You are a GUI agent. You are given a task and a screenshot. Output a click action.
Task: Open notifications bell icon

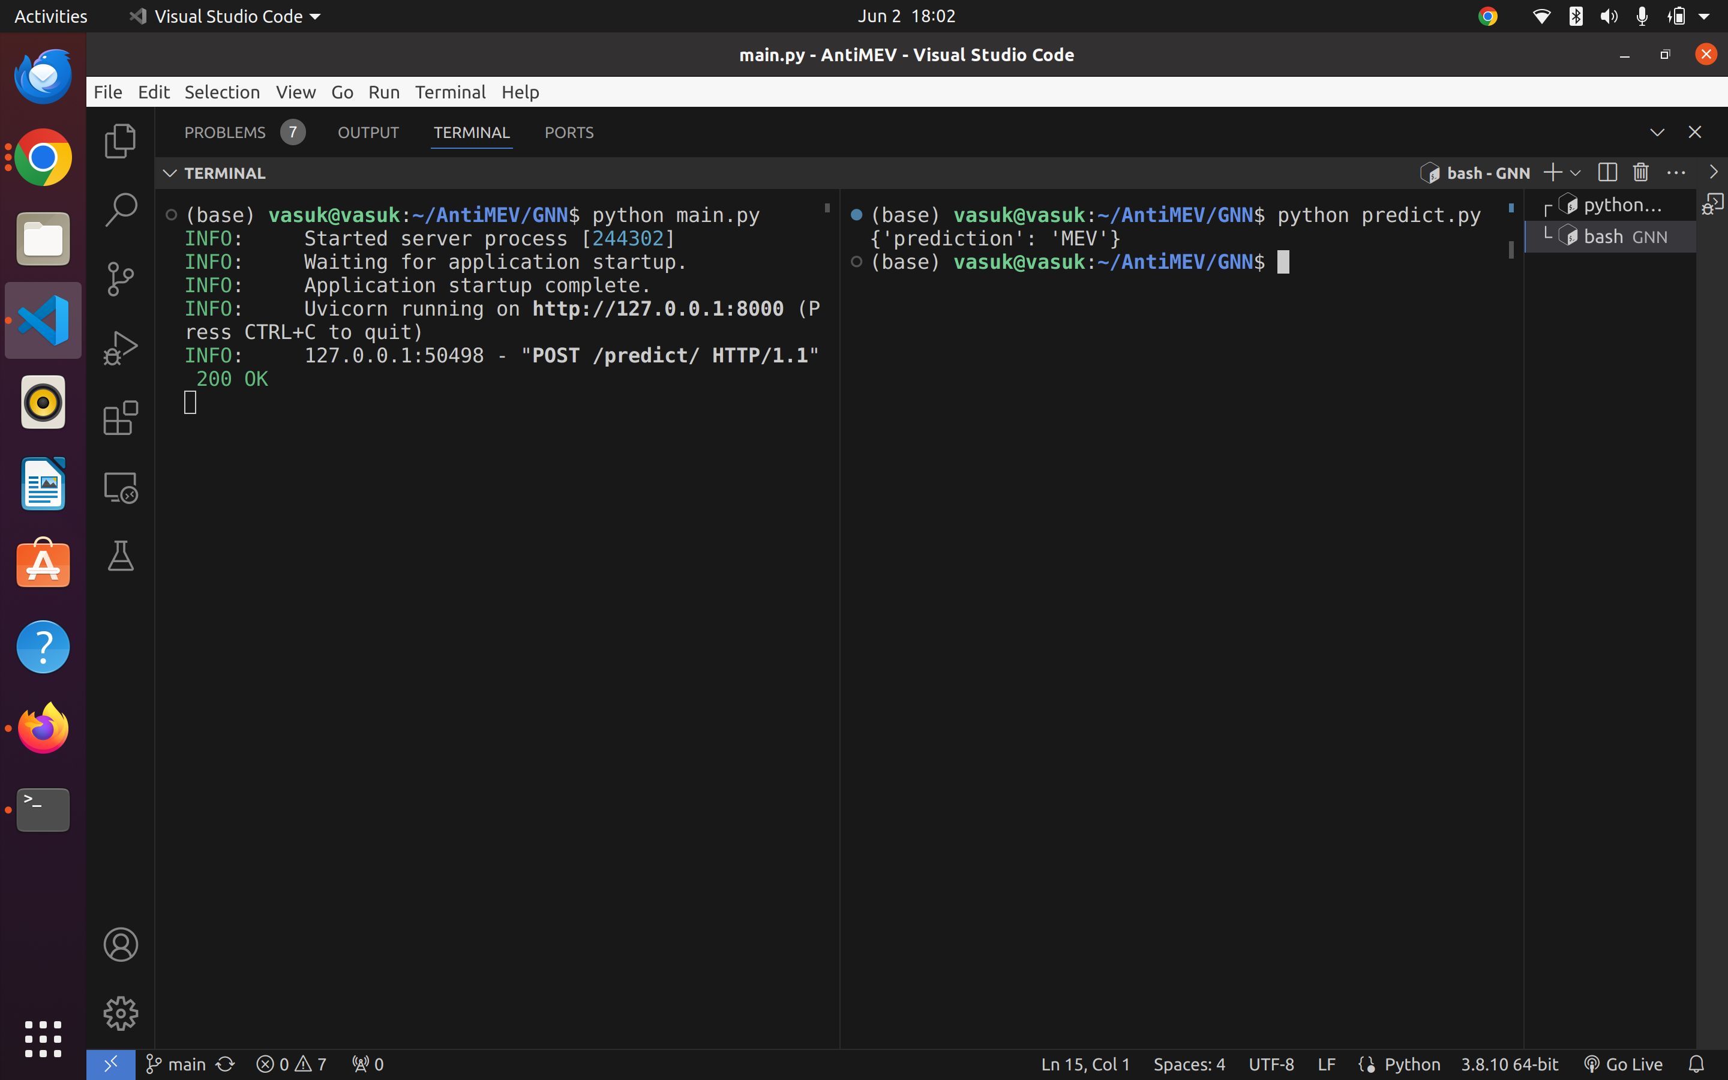(1697, 1064)
